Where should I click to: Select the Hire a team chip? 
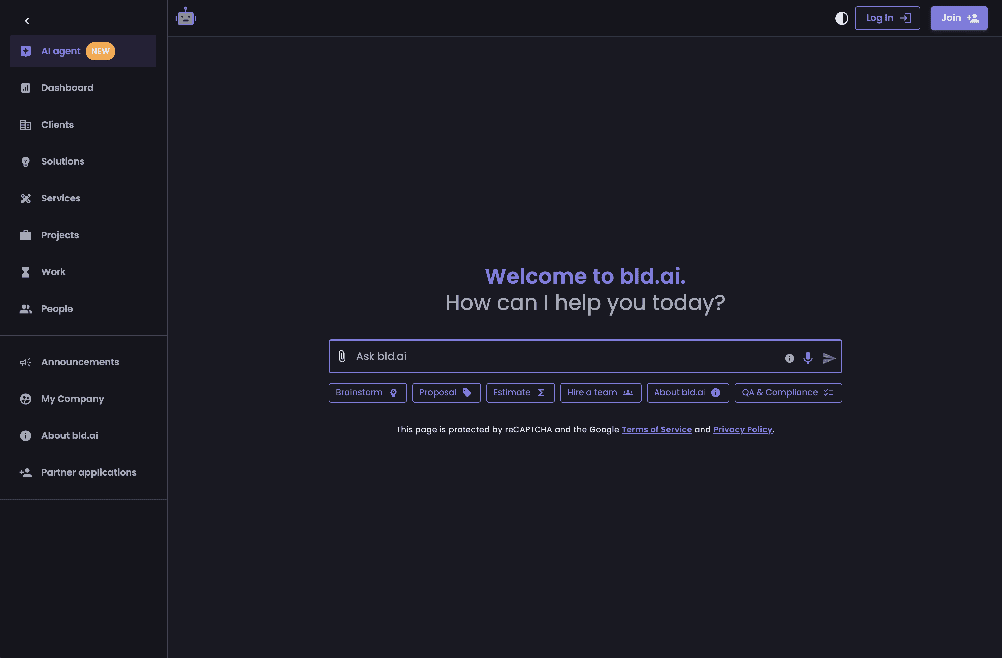click(601, 393)
